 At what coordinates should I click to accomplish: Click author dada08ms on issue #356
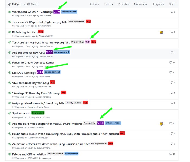coord(40,128)
